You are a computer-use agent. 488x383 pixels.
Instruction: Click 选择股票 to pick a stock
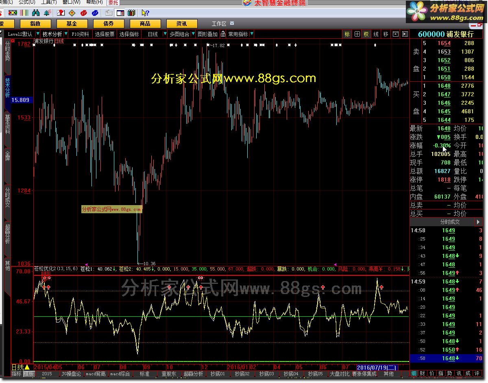[x=105, y=34]
